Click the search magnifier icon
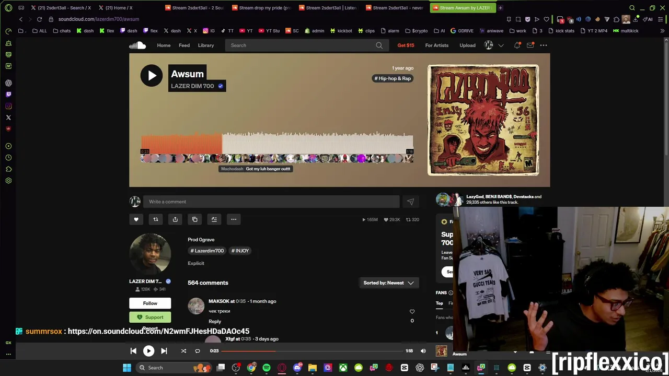Image resolution: width=669 pixels, height=376 pixels. point(379,45)
